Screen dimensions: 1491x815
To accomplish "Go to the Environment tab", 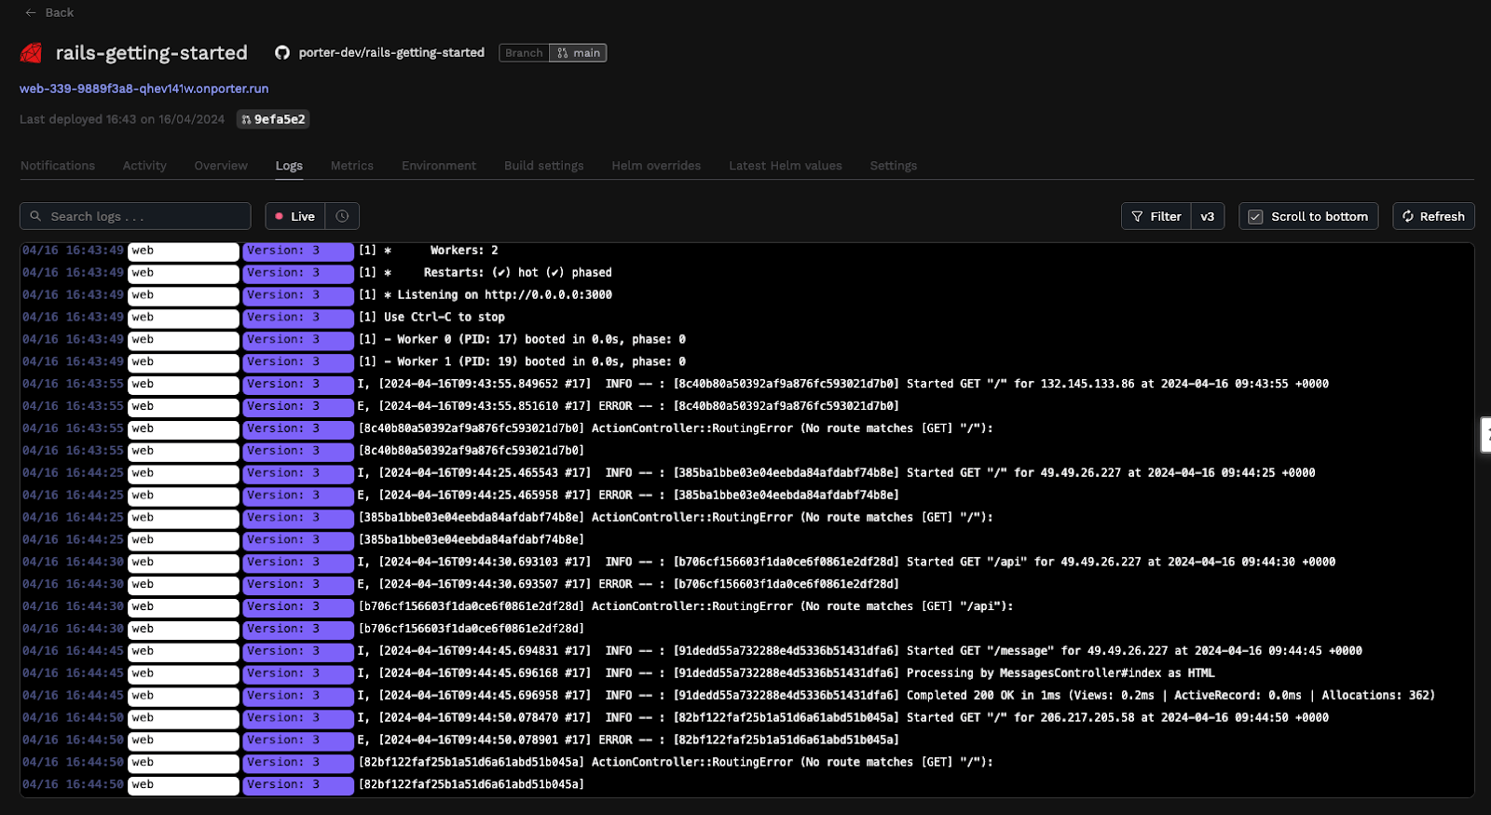I will tap(439, 166).
